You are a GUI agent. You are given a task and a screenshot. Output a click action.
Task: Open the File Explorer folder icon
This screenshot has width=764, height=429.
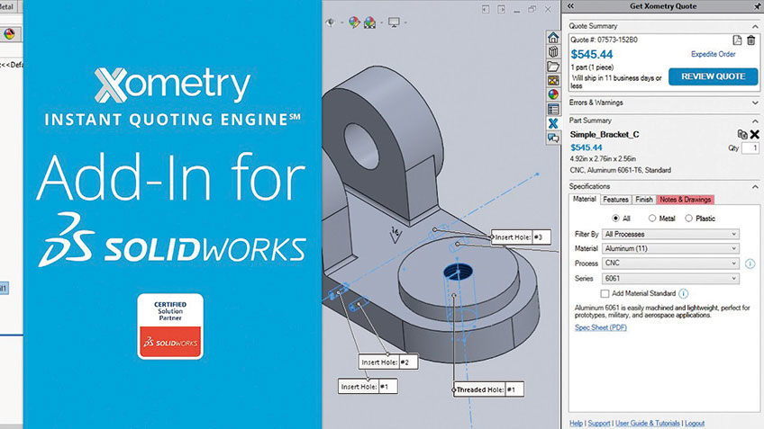[x=554, y=66]
